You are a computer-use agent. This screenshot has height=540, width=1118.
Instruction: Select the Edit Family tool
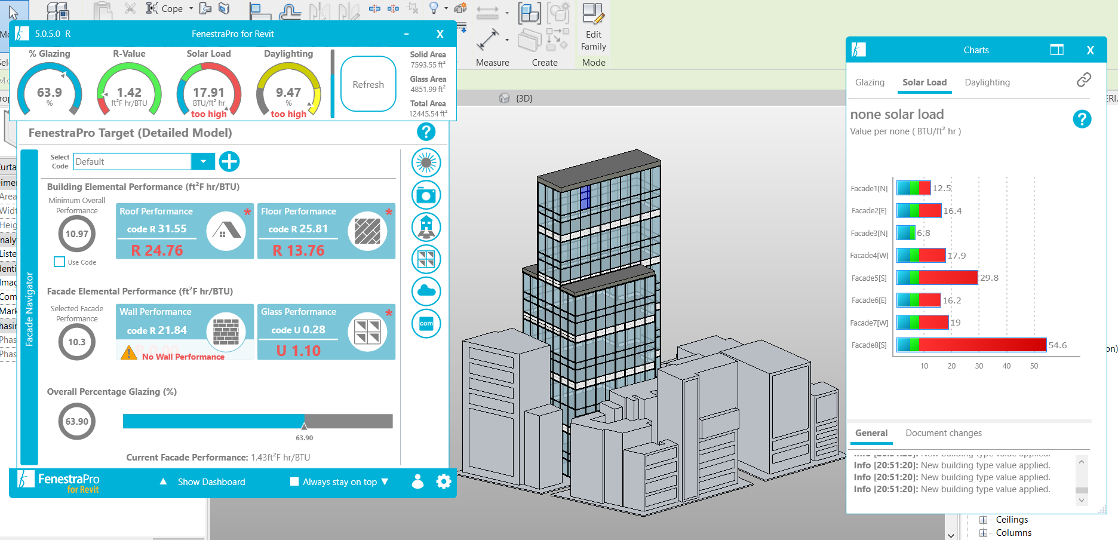pos(594,27)
